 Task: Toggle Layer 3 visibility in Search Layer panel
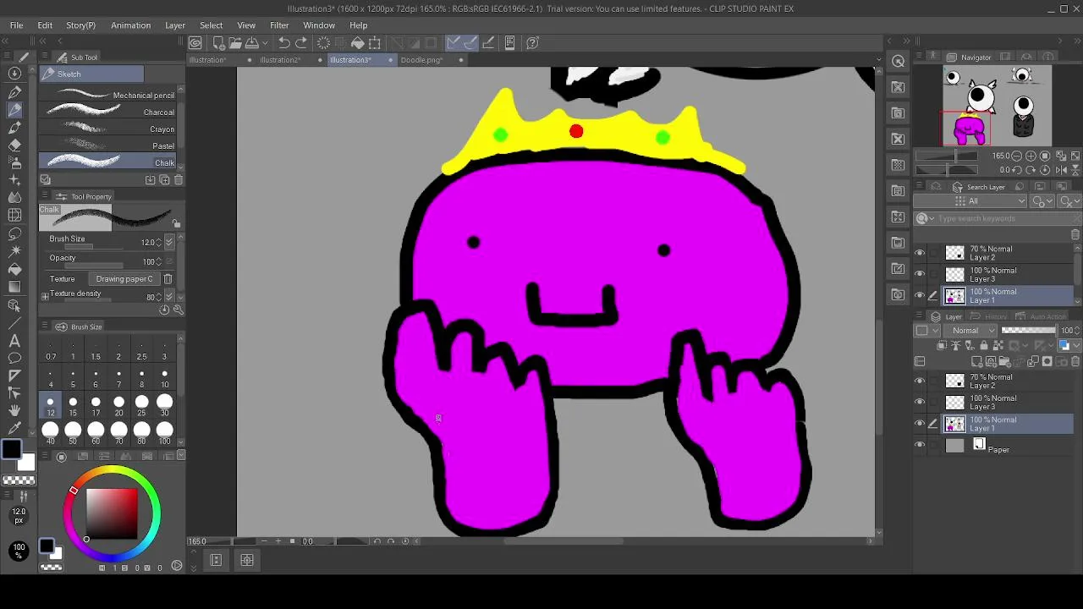pyautogui.click(x=920, y=274)
